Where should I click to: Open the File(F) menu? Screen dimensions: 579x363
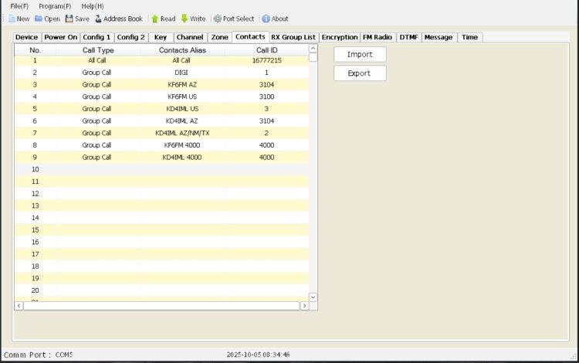click(19, 6)
